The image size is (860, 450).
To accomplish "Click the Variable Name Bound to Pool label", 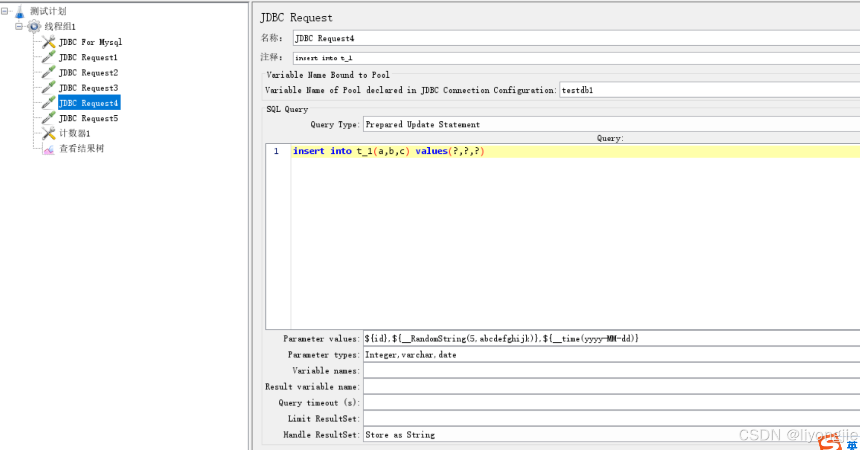I will 328,75.
